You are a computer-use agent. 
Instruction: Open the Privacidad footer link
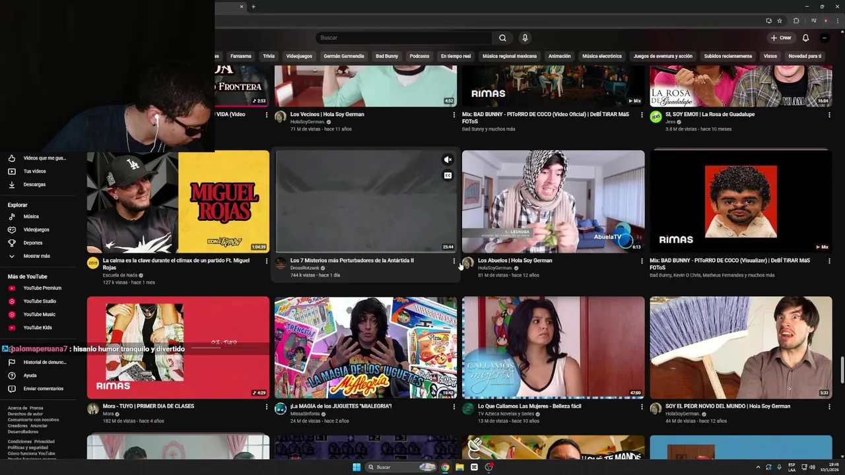[x=44, y=441]
